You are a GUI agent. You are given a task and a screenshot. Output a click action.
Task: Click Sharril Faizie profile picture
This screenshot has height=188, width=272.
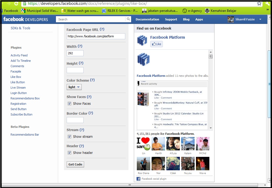(x=231, y=19)
